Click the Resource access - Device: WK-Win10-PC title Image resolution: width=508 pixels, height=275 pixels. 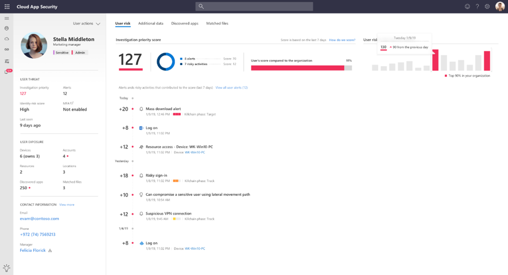pyautogui.click(x=179, y=147)
